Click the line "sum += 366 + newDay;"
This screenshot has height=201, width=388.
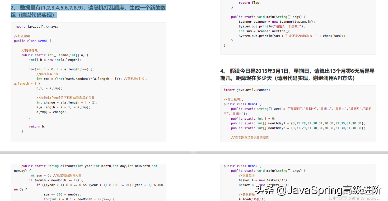tap(62, 194)
